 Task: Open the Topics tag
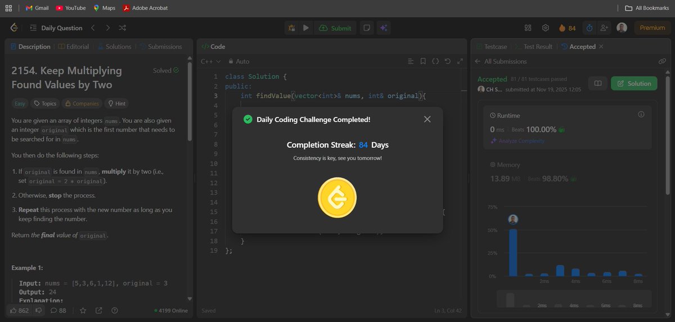45,103
